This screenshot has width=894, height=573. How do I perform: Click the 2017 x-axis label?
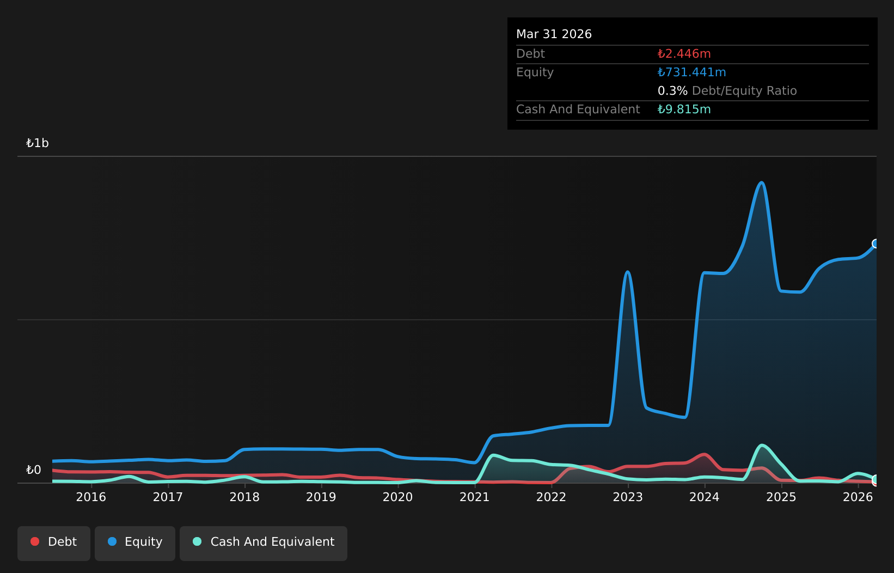pyautogui.click(x=168, y=497)
